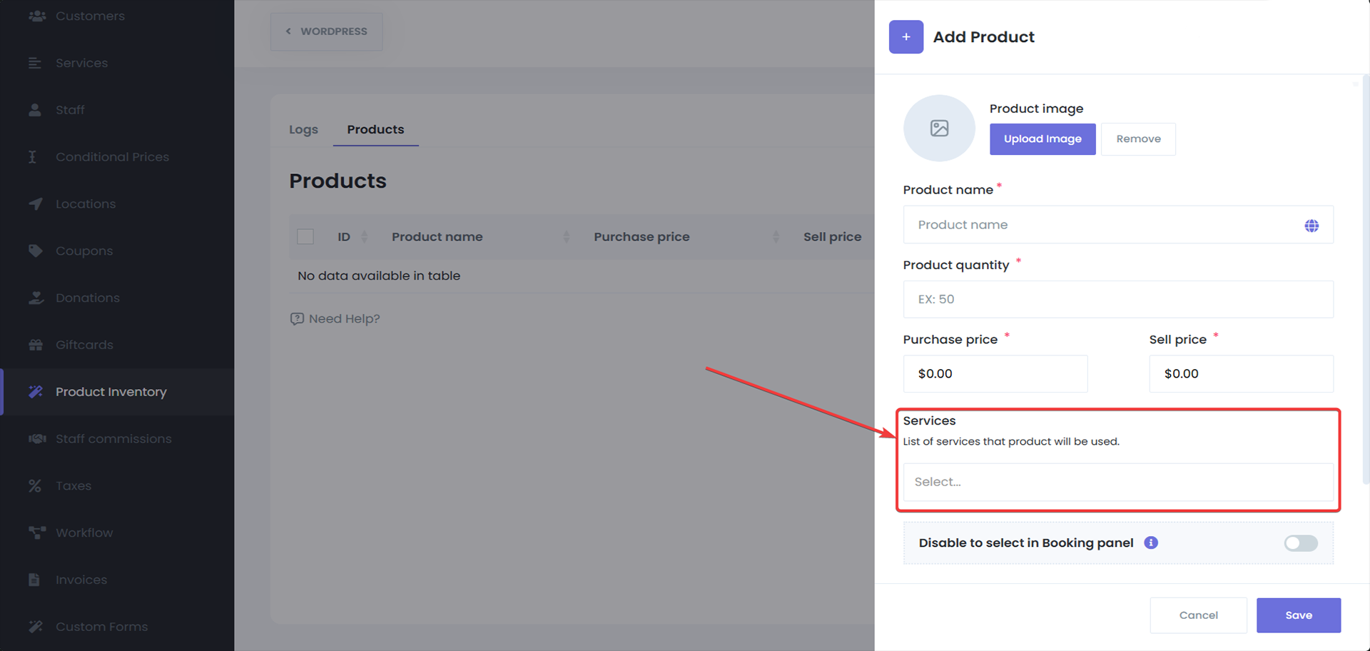Click the Product Inventory sidebar icon
This screenshot has height=651, width=1370.
[36, 392]
